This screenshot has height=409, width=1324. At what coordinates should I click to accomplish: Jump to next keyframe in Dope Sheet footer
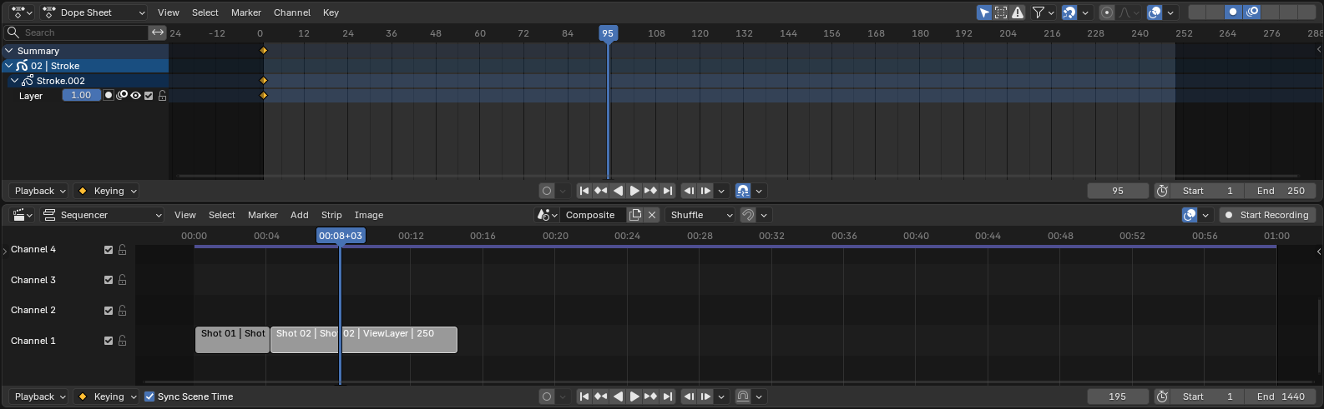coord(650,191)
